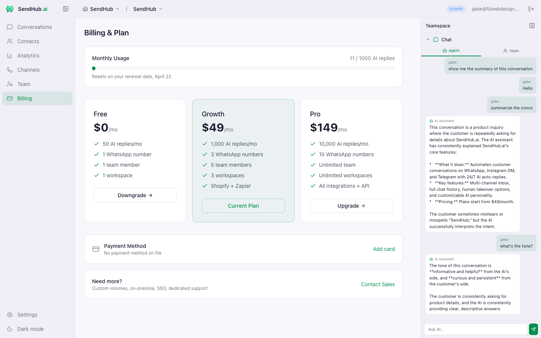Switch to the Team chat tab
This screenshot has height=338, width=541.
click(x=511, y=51)
